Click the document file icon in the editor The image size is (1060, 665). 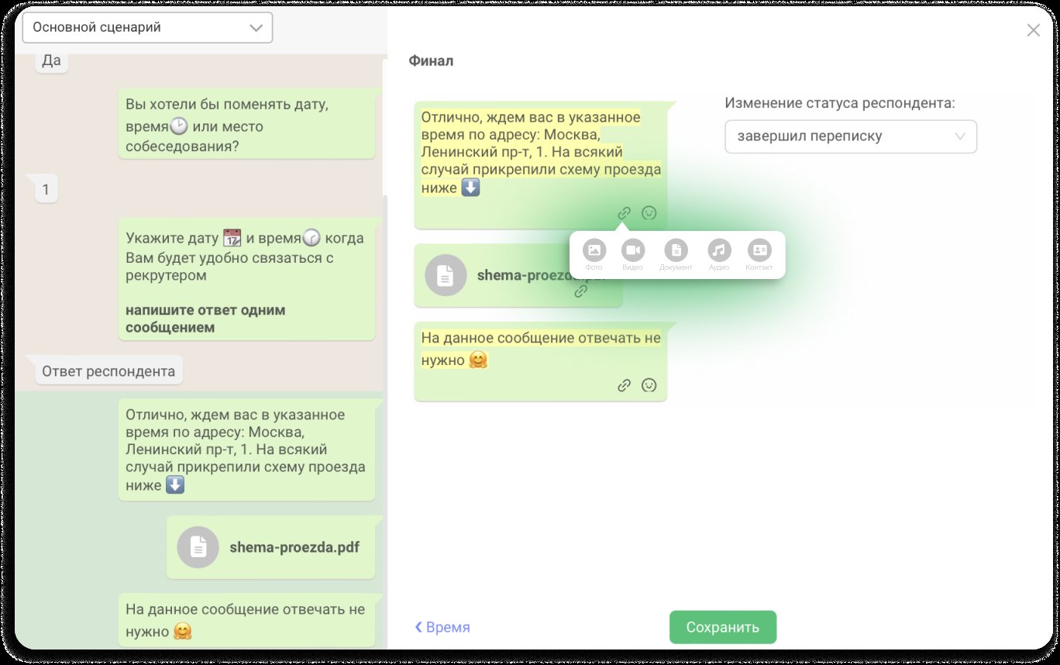click(446, 276)
